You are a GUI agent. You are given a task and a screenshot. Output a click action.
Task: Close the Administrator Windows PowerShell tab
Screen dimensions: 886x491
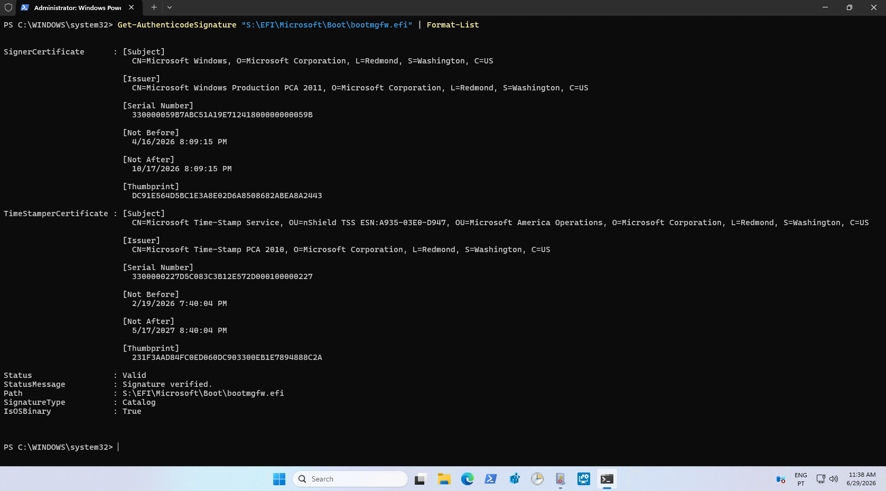[131, 7]
